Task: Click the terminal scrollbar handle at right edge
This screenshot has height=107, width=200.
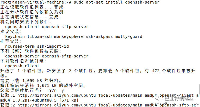Action: [199, 89]
